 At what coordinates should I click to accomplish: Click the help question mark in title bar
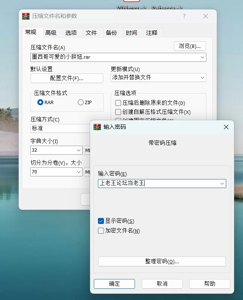[x=184, y=16]
